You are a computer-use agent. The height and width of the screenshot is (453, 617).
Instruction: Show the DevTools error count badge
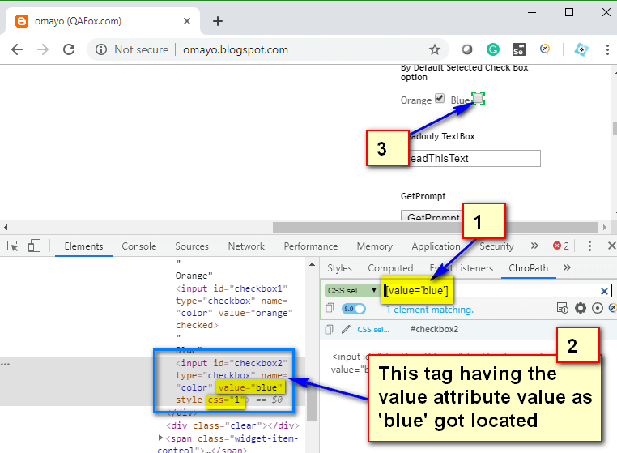[x=561, y=246]
